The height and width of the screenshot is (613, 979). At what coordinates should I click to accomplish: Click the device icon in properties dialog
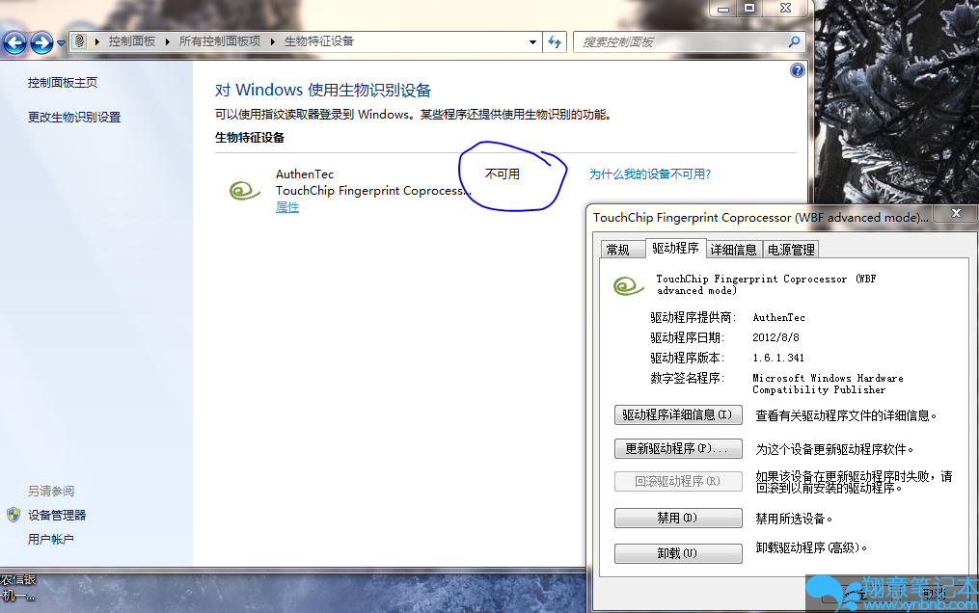628,285
